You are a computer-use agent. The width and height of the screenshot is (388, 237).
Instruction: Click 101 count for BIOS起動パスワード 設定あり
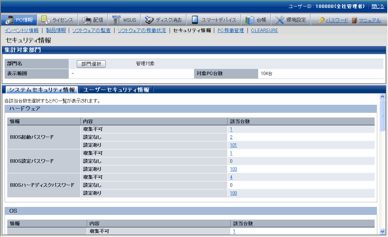pos(233,145)
